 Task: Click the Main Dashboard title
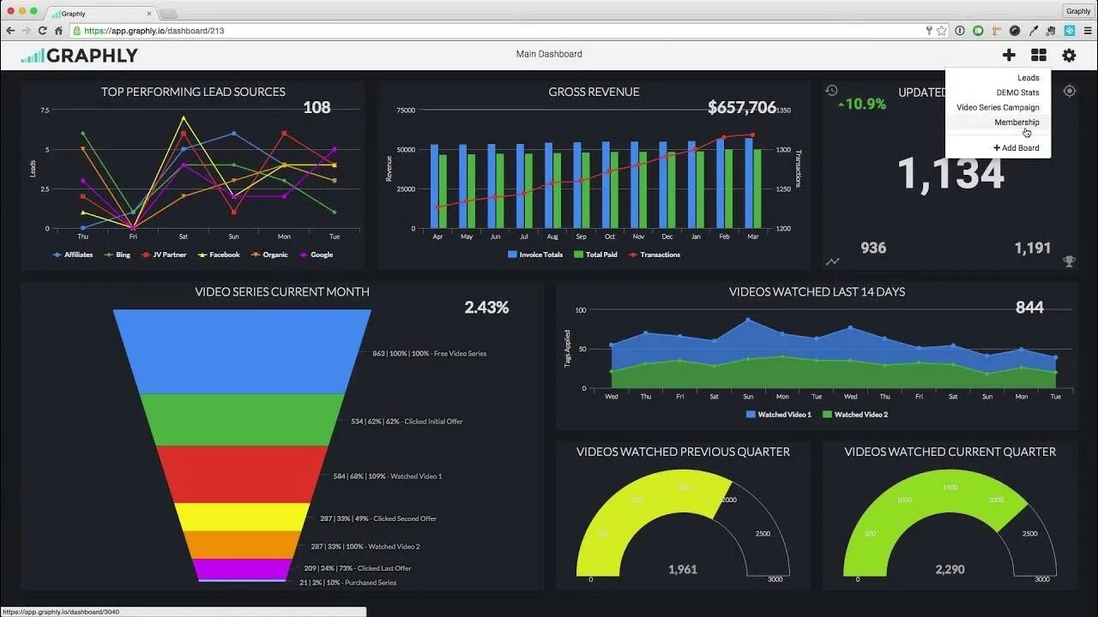coord(549,54)
